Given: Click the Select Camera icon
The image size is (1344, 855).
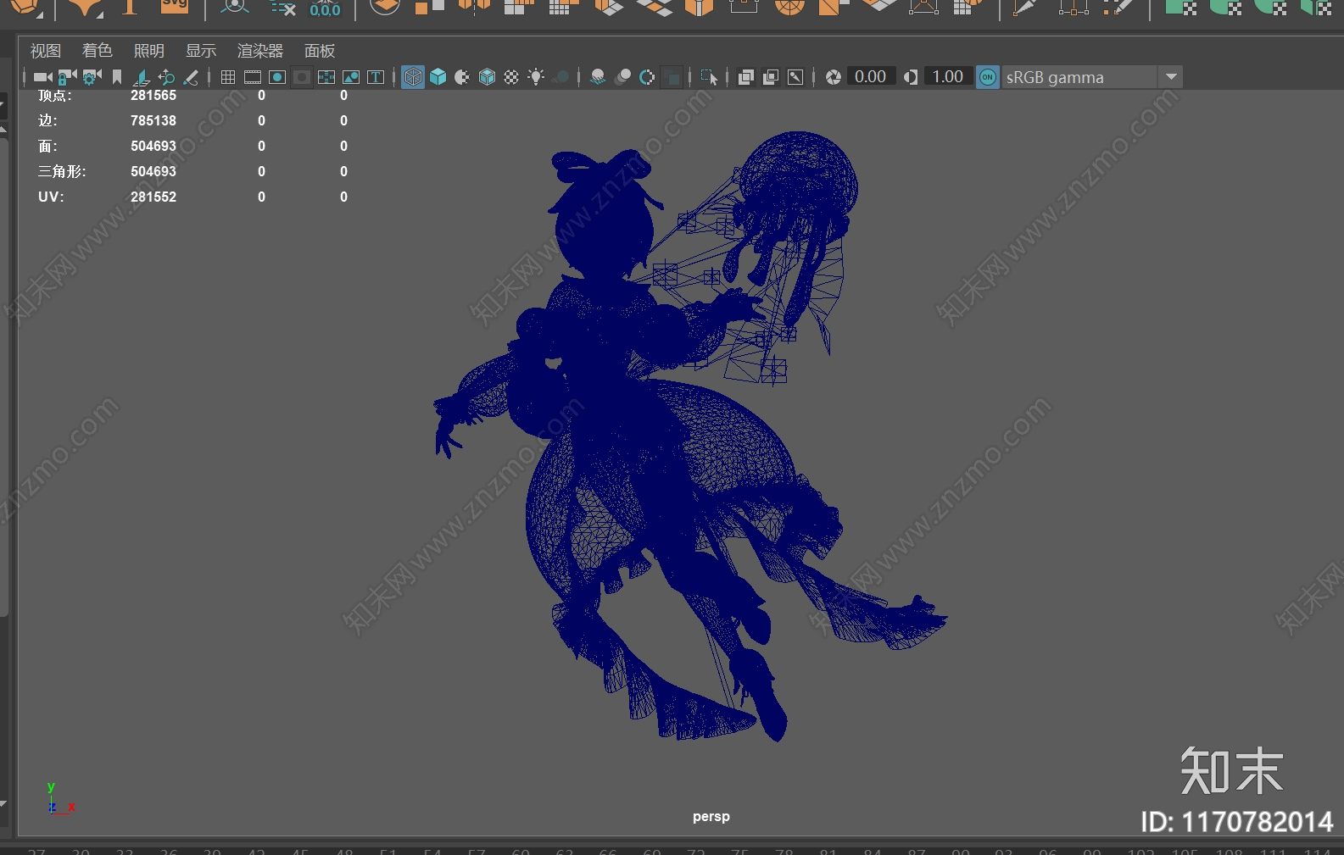Looking at the screenshot, I should click(42, 77).
